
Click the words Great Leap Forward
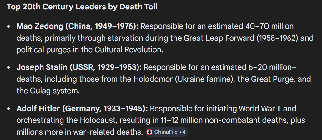tap(219, 38)
